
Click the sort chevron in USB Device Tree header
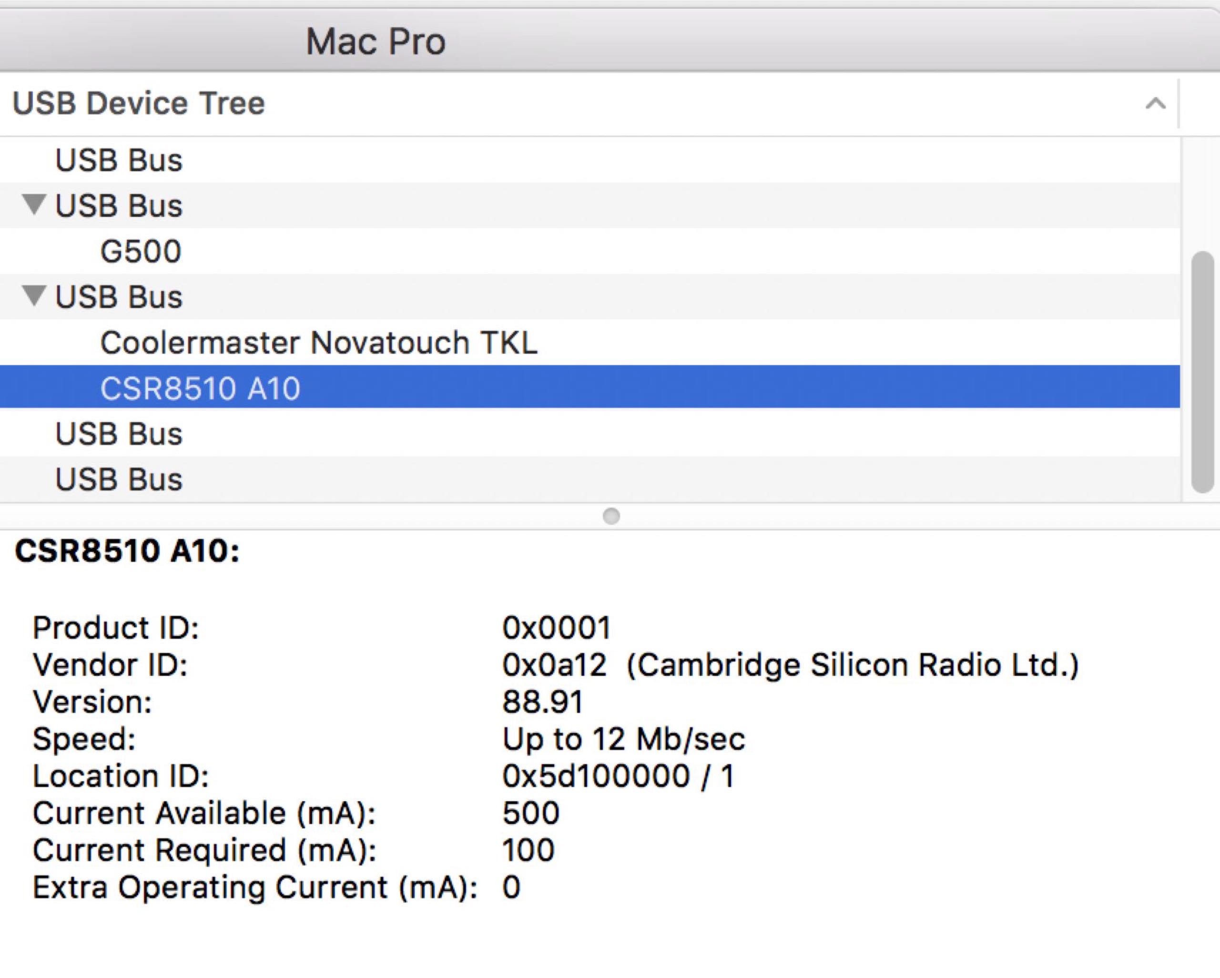(x=1155, y=103)
